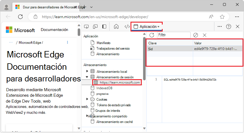Open Trabajadores del servicio item
Image resolution: width=244 pixels, height=133 pixels.
[113, 49]
